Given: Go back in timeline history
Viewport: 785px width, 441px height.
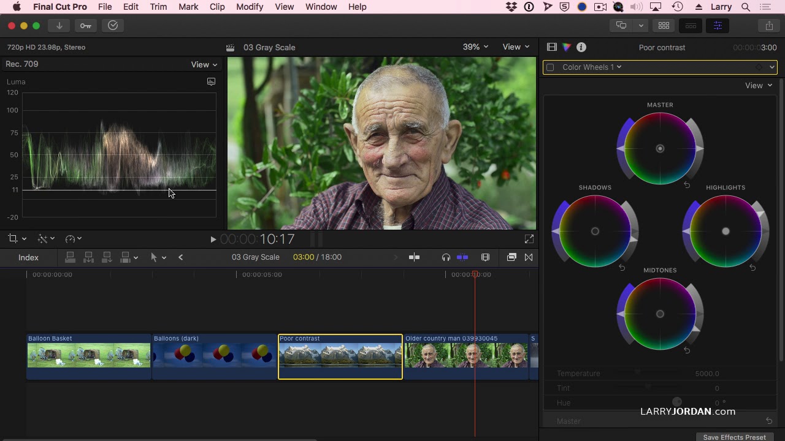Looking at the screenshot, I should pyautogui.click(x=180, y=257).
